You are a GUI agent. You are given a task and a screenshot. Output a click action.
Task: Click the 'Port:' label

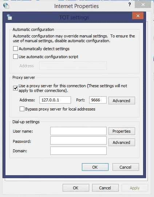click(x=80, y=100)
